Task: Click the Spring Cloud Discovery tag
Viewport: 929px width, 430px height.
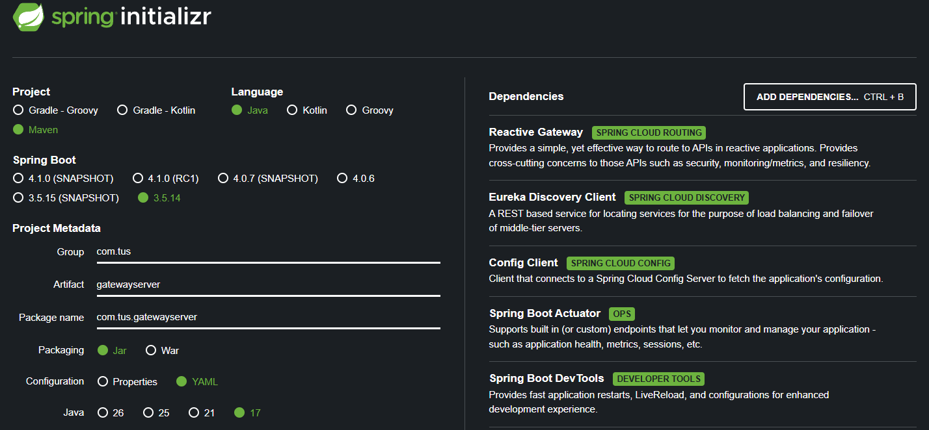Action: pos(686,197)
